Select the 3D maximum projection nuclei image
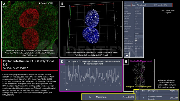 91,29
